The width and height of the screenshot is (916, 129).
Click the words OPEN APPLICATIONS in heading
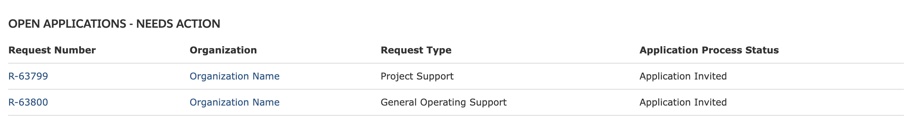tap(67, 24)
